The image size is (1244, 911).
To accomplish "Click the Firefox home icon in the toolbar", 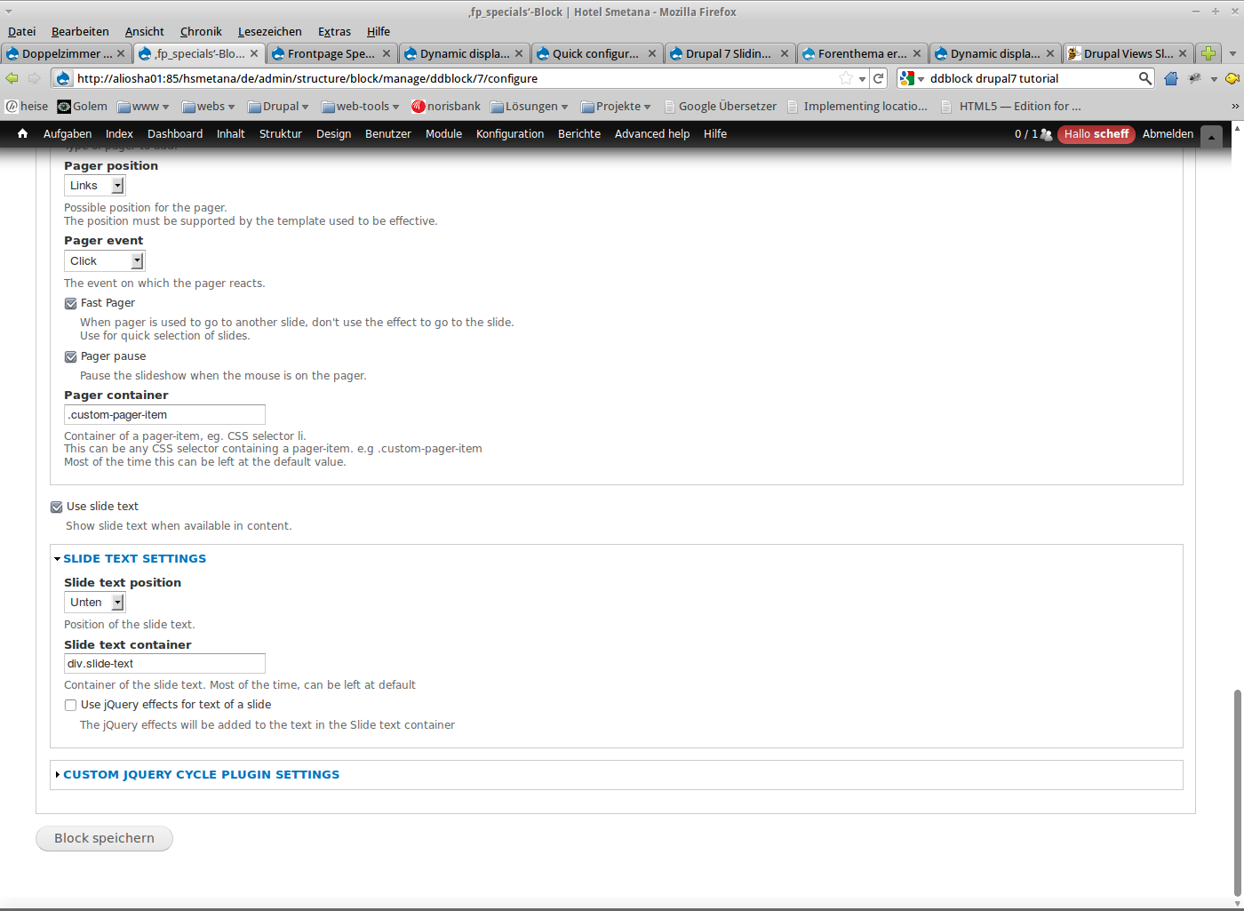I will (1170, 78).
